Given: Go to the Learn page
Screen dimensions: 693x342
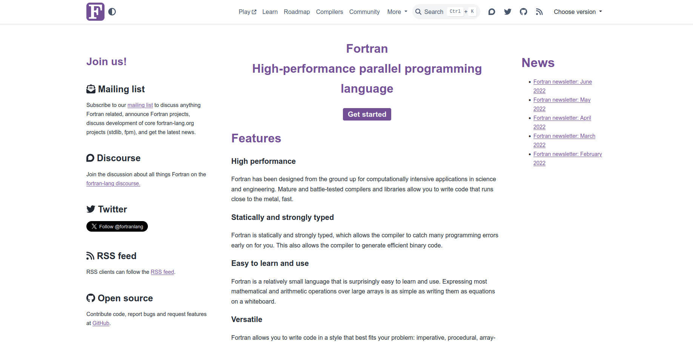Looking at the screenshot, I should coord(270,12).
